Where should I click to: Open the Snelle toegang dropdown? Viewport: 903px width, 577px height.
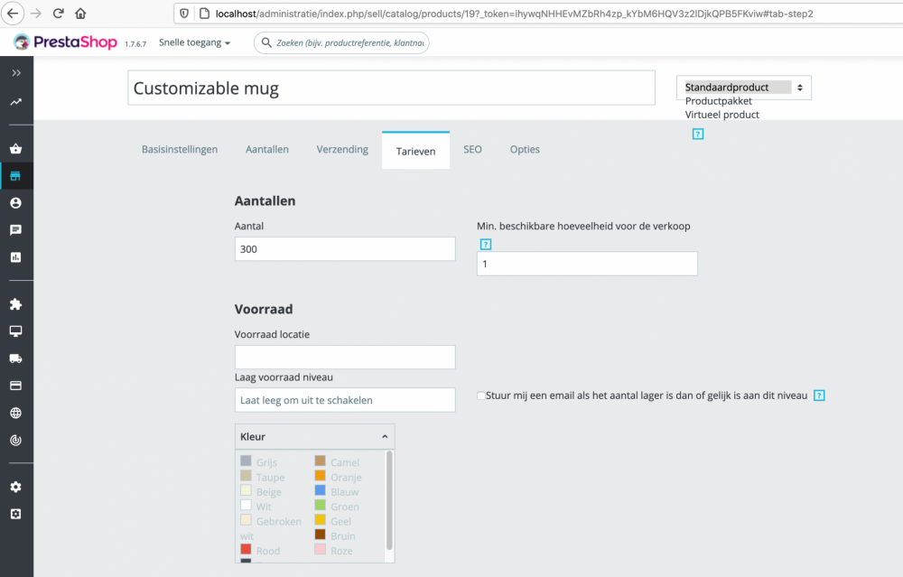(x=193, y=42)
